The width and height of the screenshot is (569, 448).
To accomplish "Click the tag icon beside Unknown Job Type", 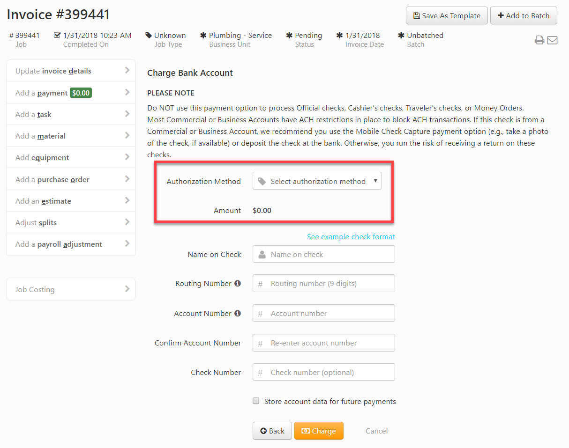I will pyautogui.click(x=150, y=35).
